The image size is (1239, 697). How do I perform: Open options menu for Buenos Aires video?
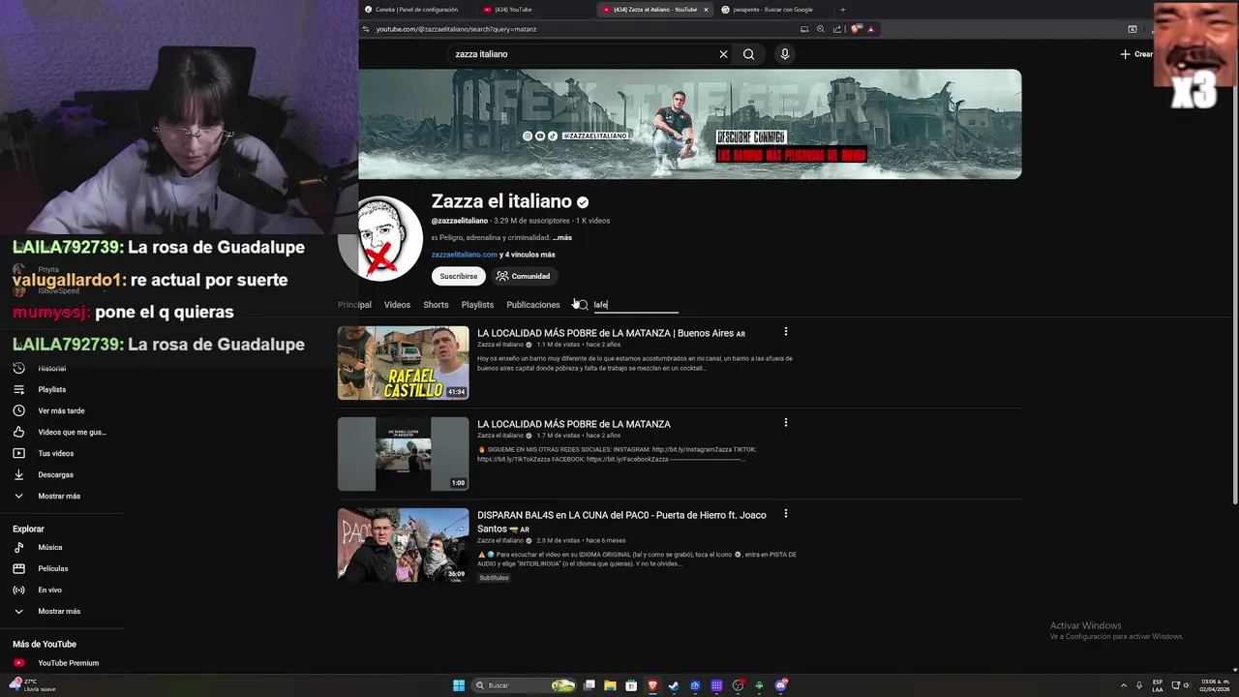coord(786,332)
